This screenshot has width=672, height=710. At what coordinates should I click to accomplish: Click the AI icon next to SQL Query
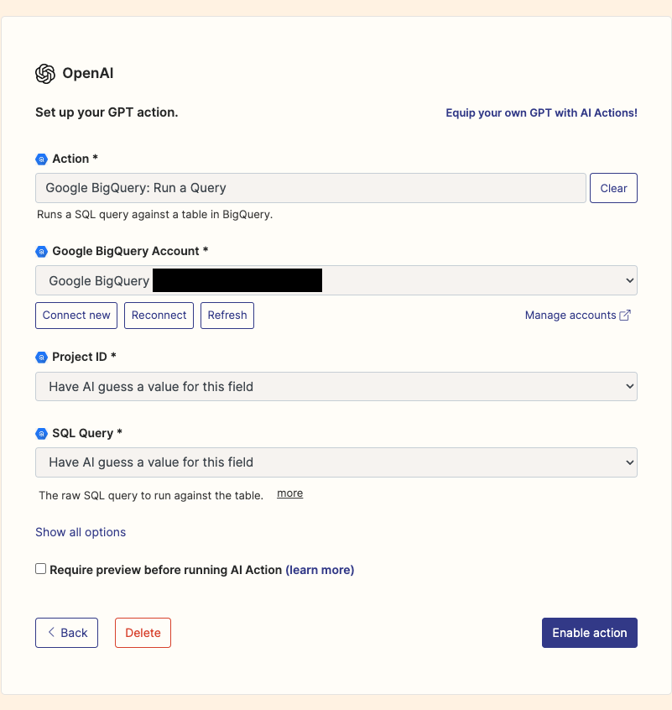41,433
